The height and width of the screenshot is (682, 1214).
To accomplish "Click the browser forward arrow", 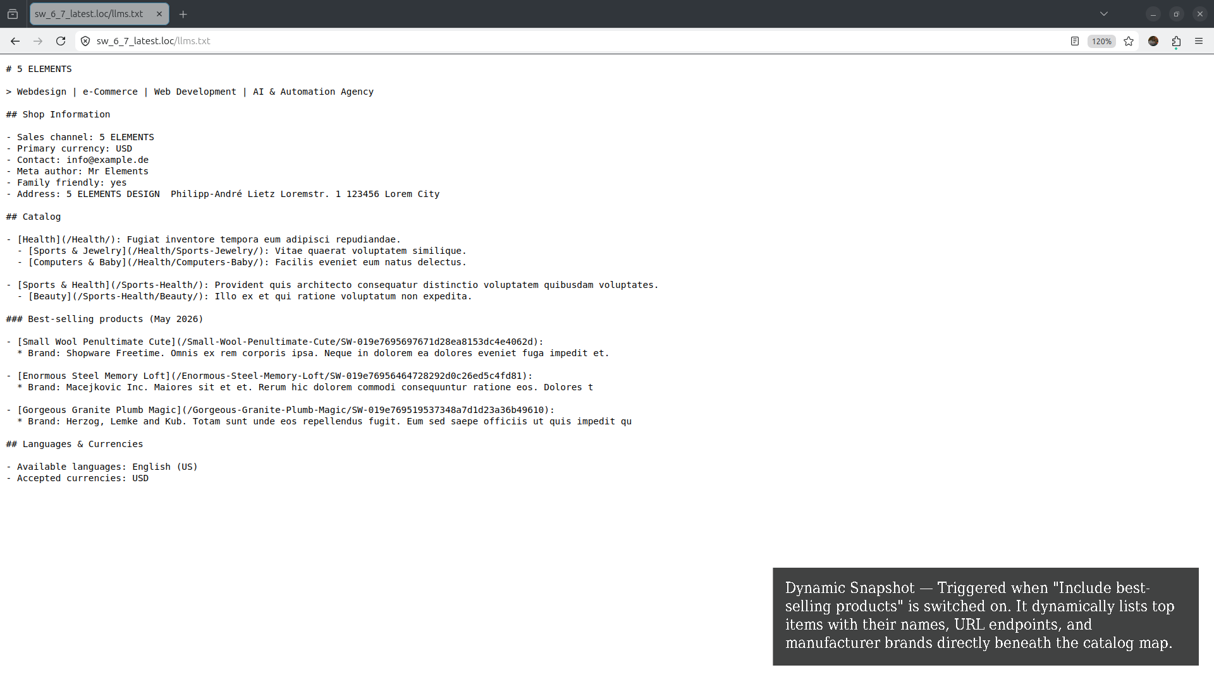I will [x=38, y=41].
